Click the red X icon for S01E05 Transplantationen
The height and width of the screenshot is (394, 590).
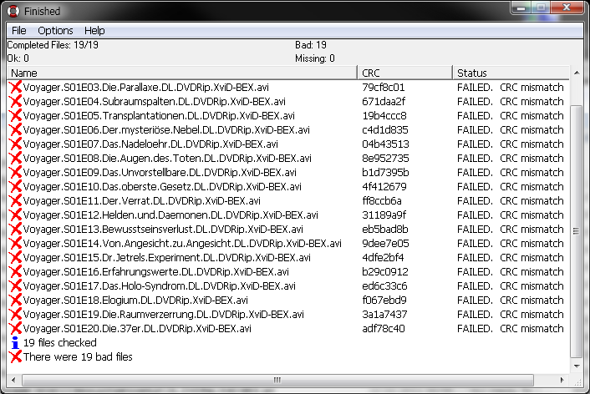point(15,116)
